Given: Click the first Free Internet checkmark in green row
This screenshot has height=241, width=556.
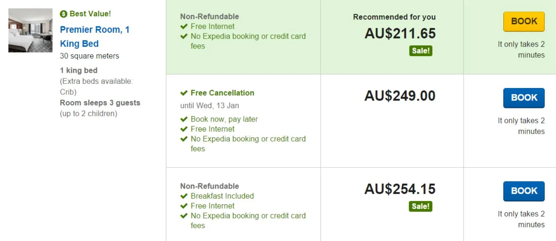Looking at the screenshot, I should click(x=184, y=27).
